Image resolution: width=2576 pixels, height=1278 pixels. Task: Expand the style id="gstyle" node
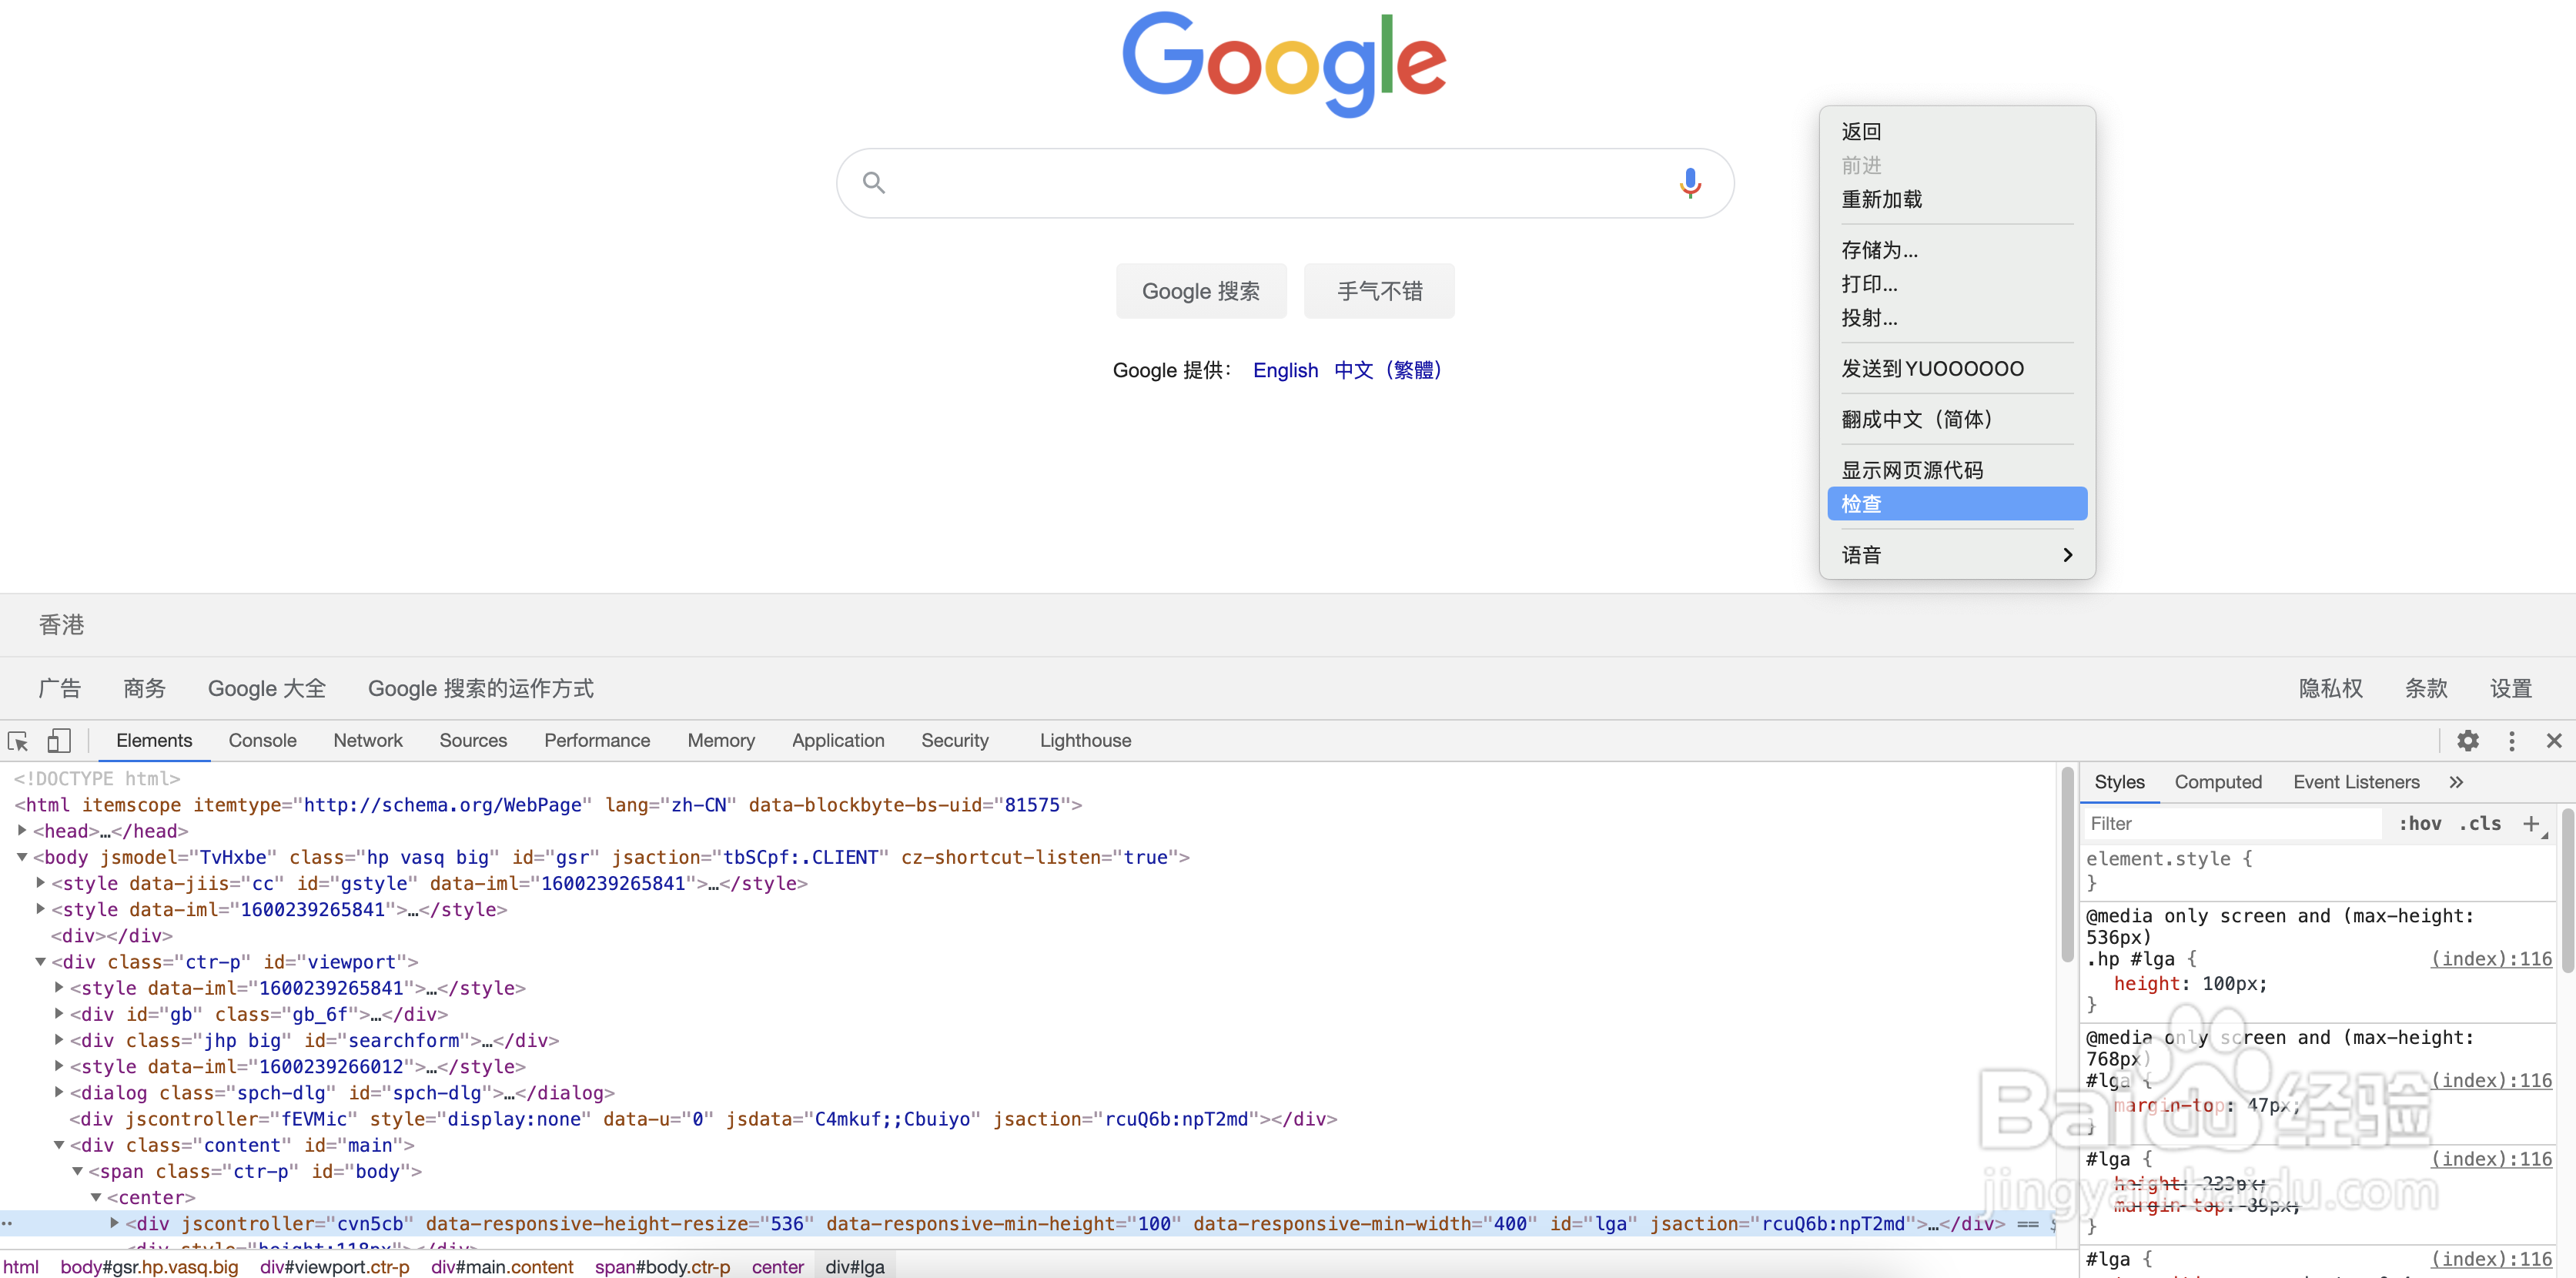[x=40, y=883]
